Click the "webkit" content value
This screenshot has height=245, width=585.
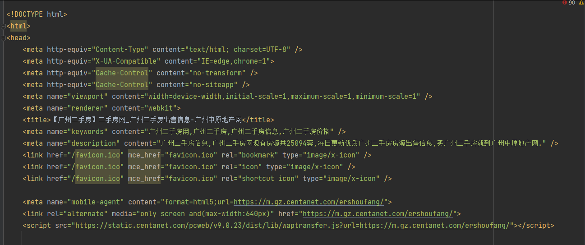tap(160, 108)
